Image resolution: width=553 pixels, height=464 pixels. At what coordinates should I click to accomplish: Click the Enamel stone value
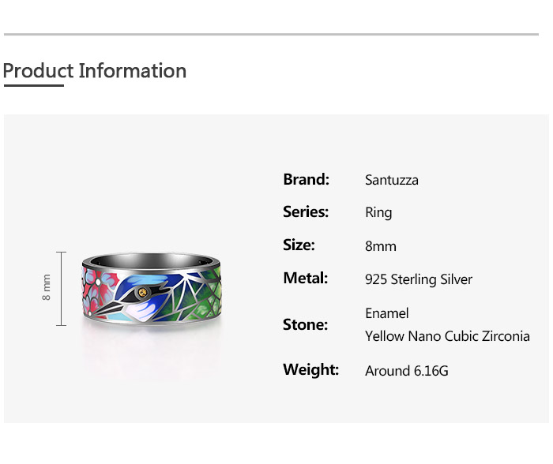(x=387, y=313)
